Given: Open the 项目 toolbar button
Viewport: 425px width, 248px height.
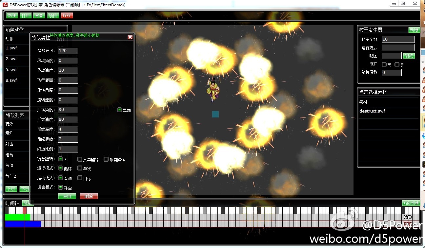Looking at the screenshot, I should pos(52,15).
